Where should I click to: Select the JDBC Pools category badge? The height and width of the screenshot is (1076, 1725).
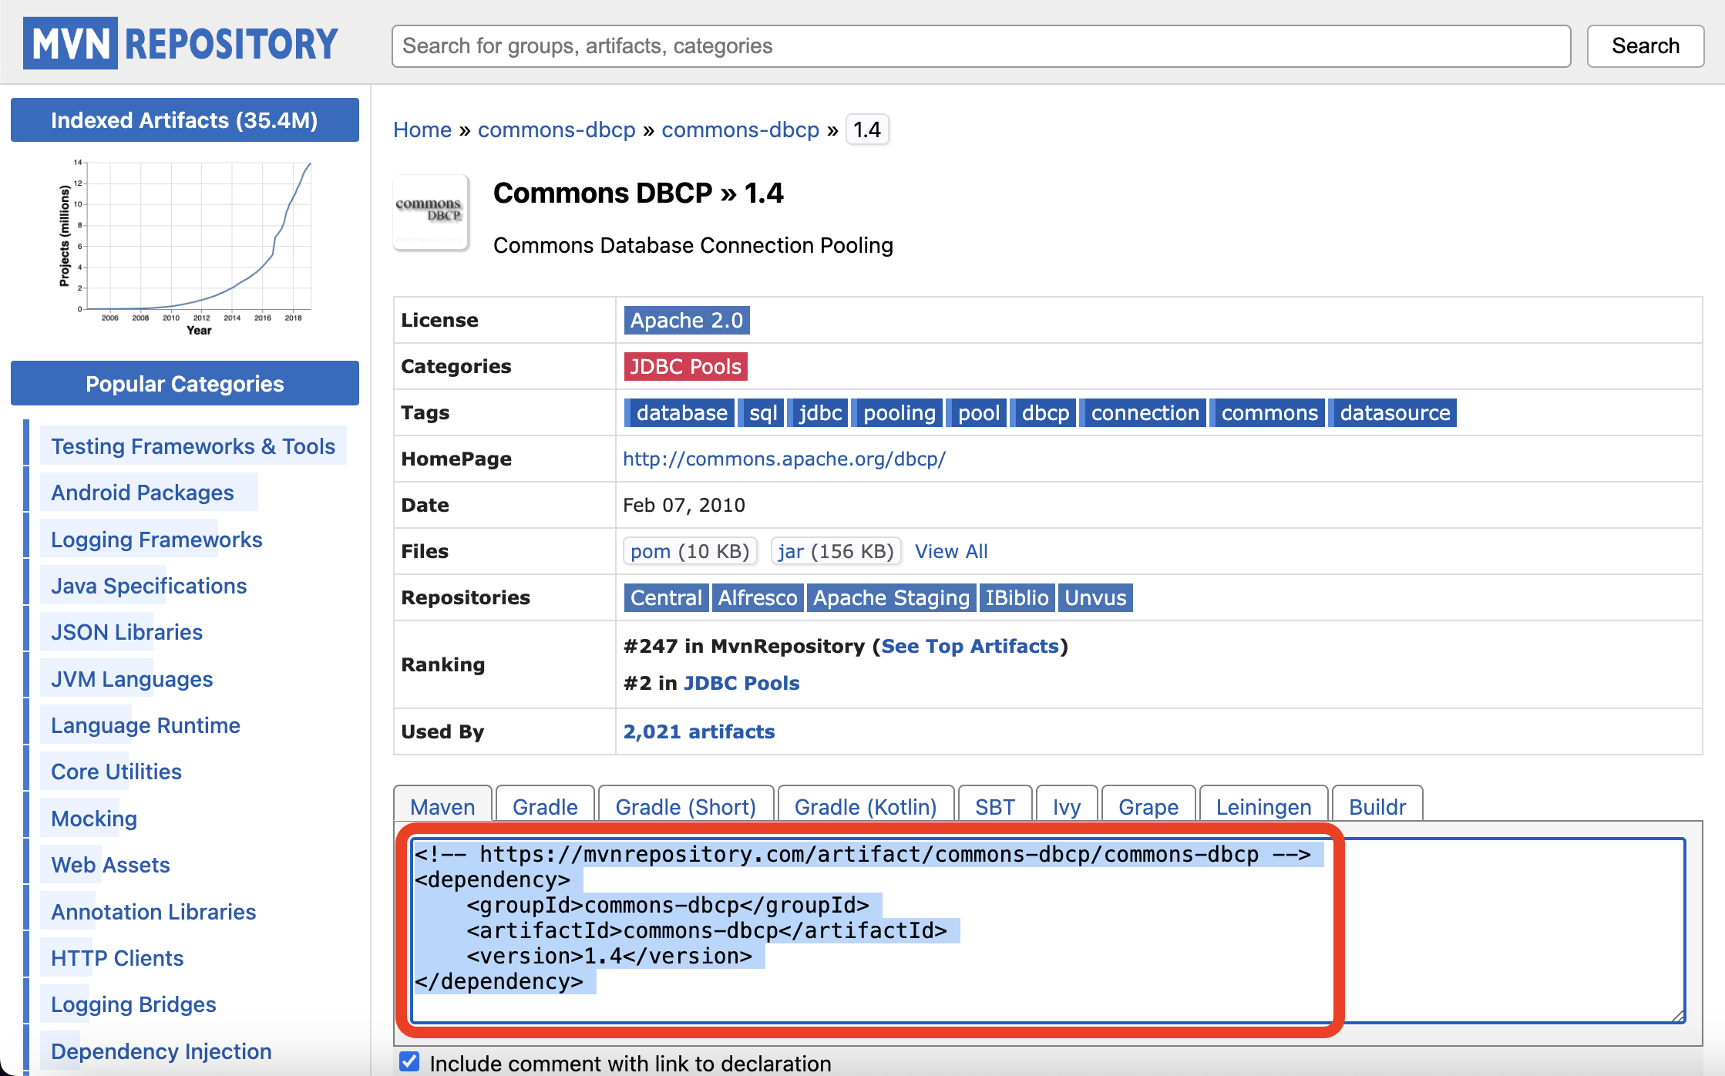click(684, 366)
